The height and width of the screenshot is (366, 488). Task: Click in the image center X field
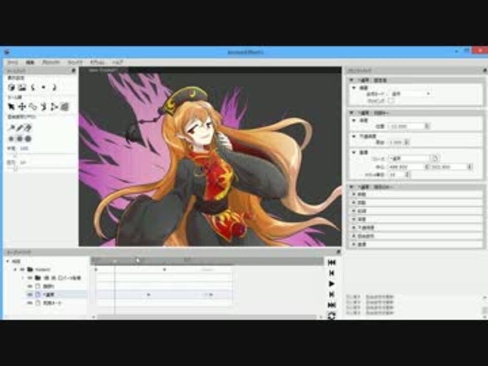407,167
